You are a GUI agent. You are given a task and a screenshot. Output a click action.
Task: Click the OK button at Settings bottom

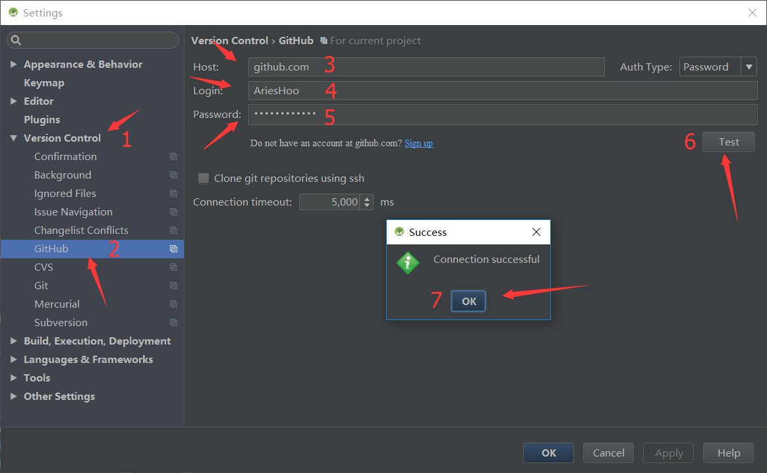pyautogui.click(x=548, y=453)
